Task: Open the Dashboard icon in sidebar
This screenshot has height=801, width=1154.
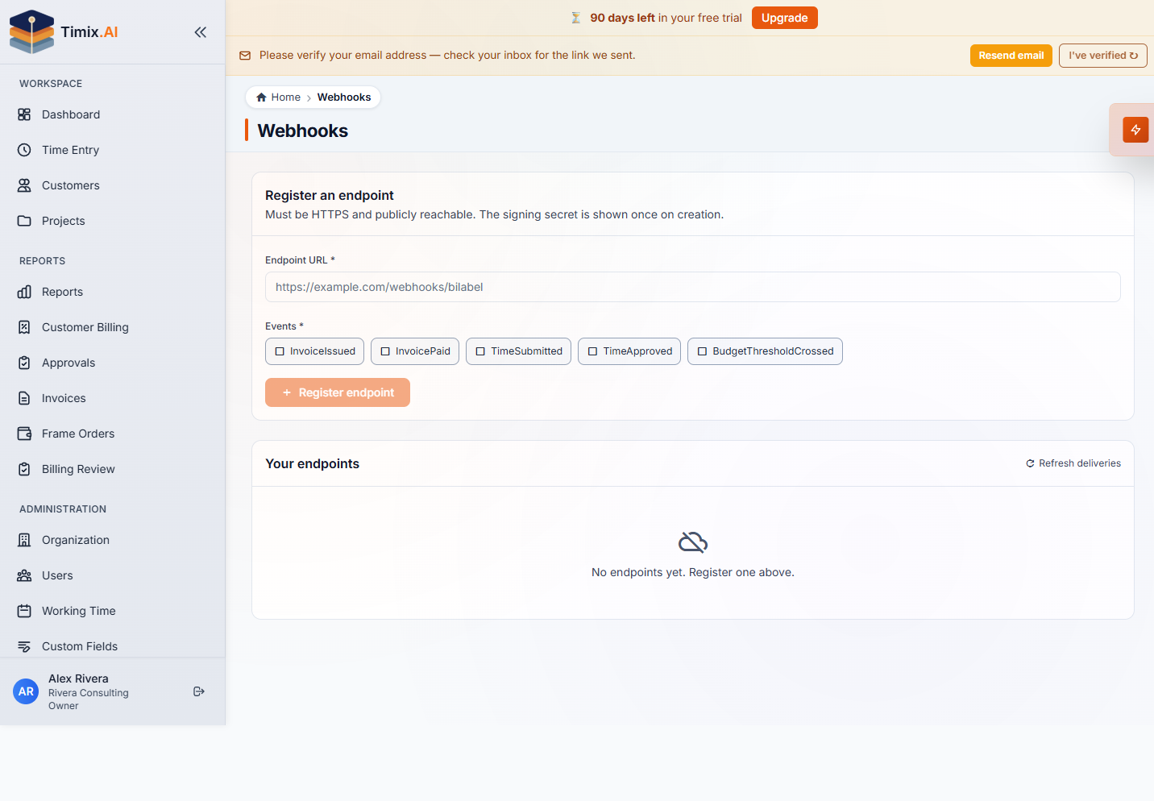Action: coord(24,114)
